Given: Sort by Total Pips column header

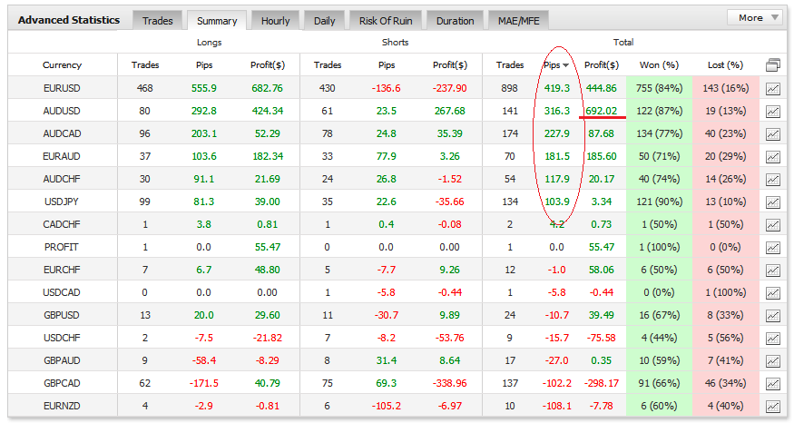Looking at the screenshot, I should [x=556, y=64].
